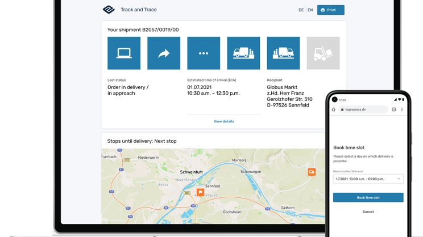The image size is (423, 237).
Task: Select the three-dots processing status icon
Action: [x=204, y=53]
